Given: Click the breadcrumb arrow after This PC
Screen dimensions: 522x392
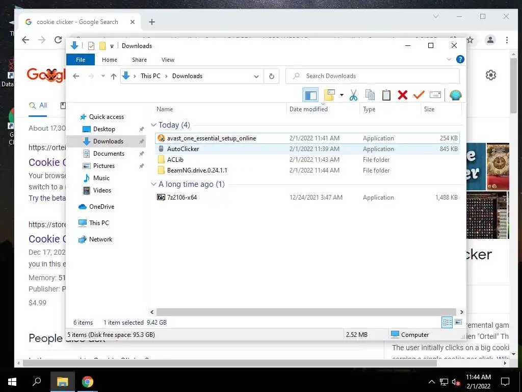Looking at the screenshot, I should pyautogui.click(x=166, y=76).
